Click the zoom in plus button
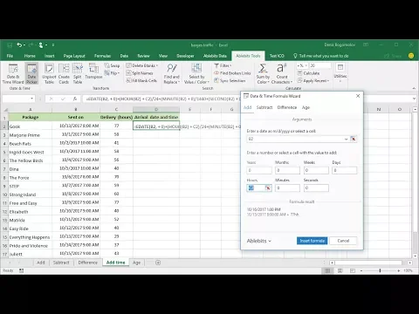This screenshot has width=419, height=314. click(398, 270)
